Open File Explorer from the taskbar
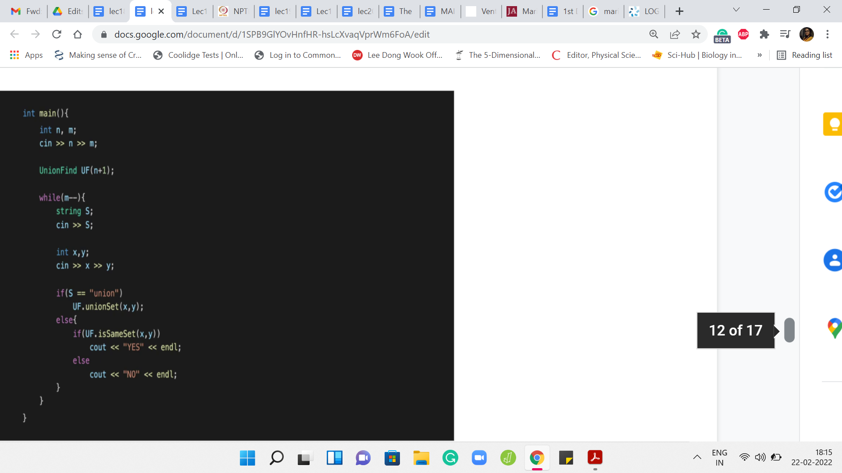 [421, 458]
